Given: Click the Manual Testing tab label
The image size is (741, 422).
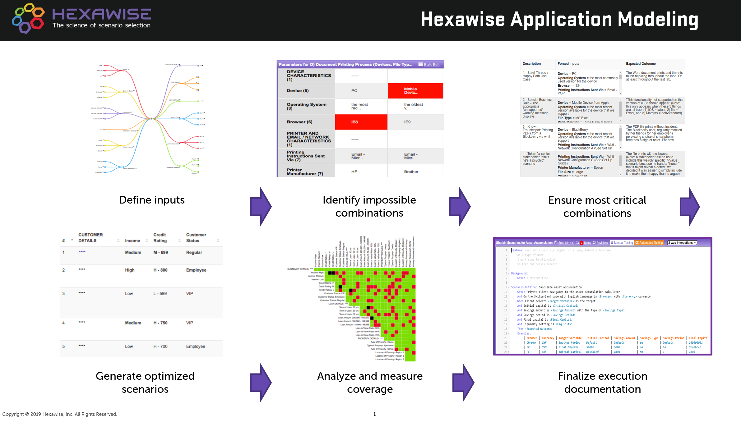Looking at the screenshot, I should [620, 242].
